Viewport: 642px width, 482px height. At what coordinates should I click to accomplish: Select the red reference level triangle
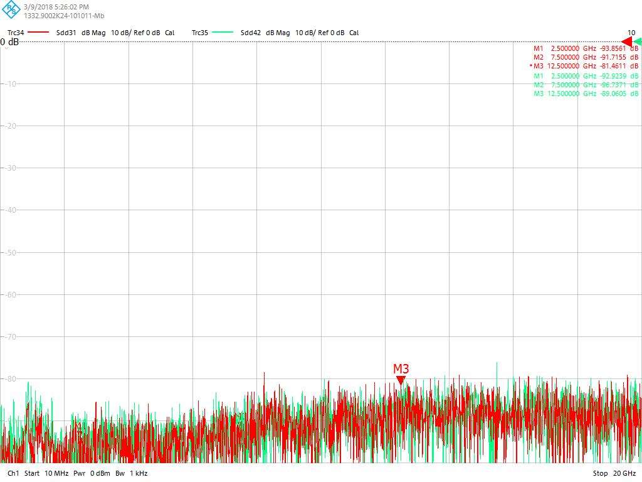coord(626,42)
